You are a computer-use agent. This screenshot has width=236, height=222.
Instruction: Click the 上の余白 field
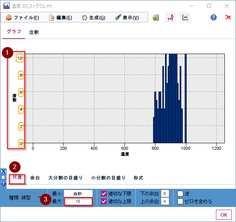tap(165, 202)
